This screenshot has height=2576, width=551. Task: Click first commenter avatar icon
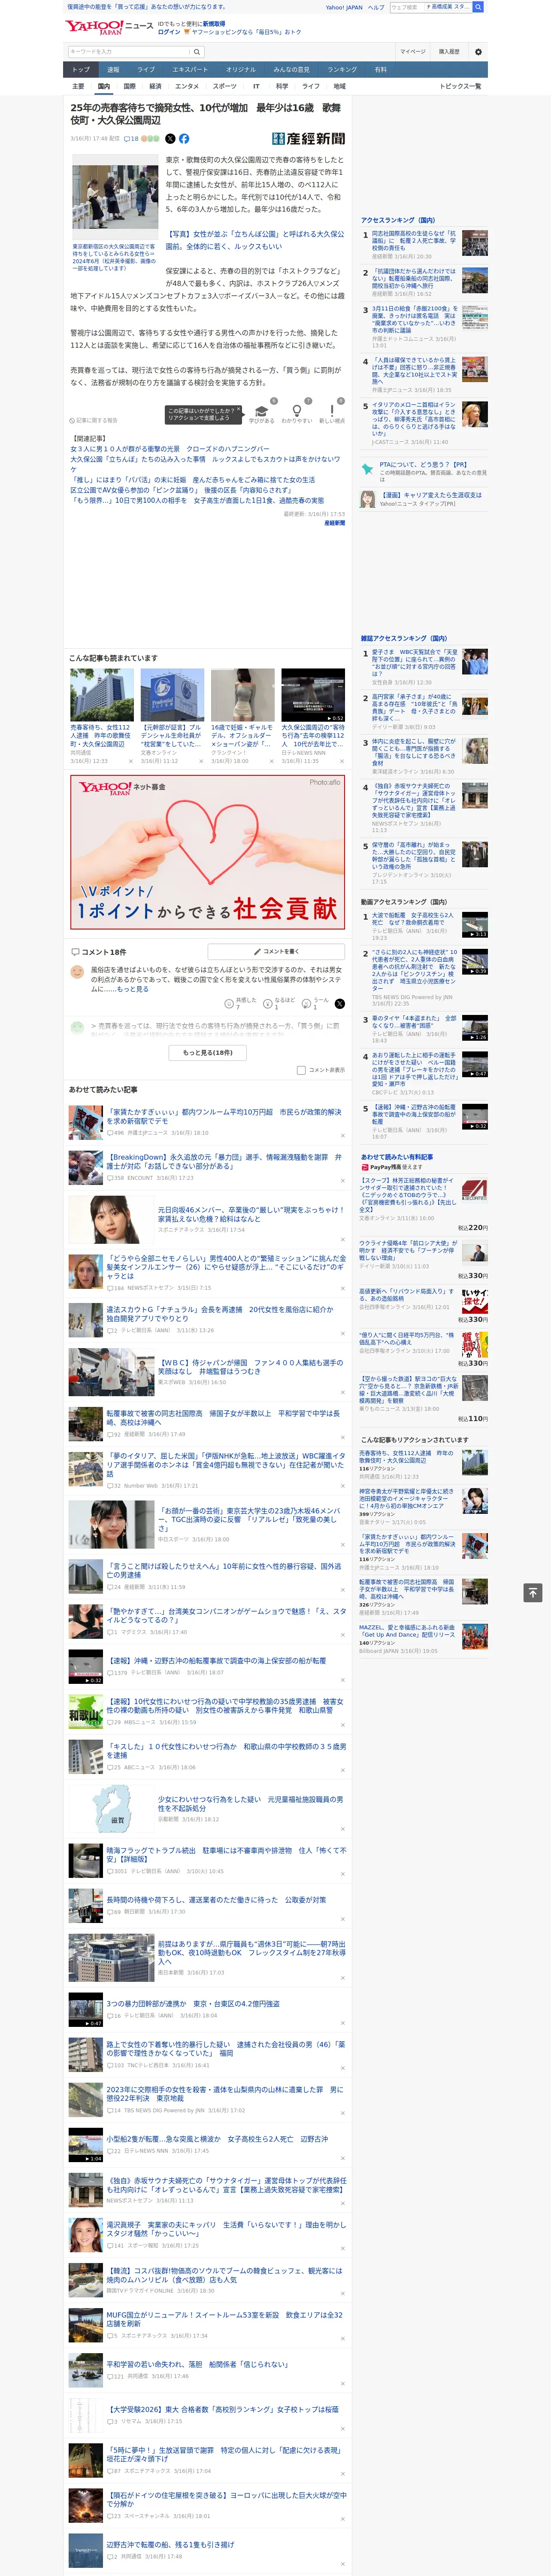pyautogui.click(x=77, y=972)
